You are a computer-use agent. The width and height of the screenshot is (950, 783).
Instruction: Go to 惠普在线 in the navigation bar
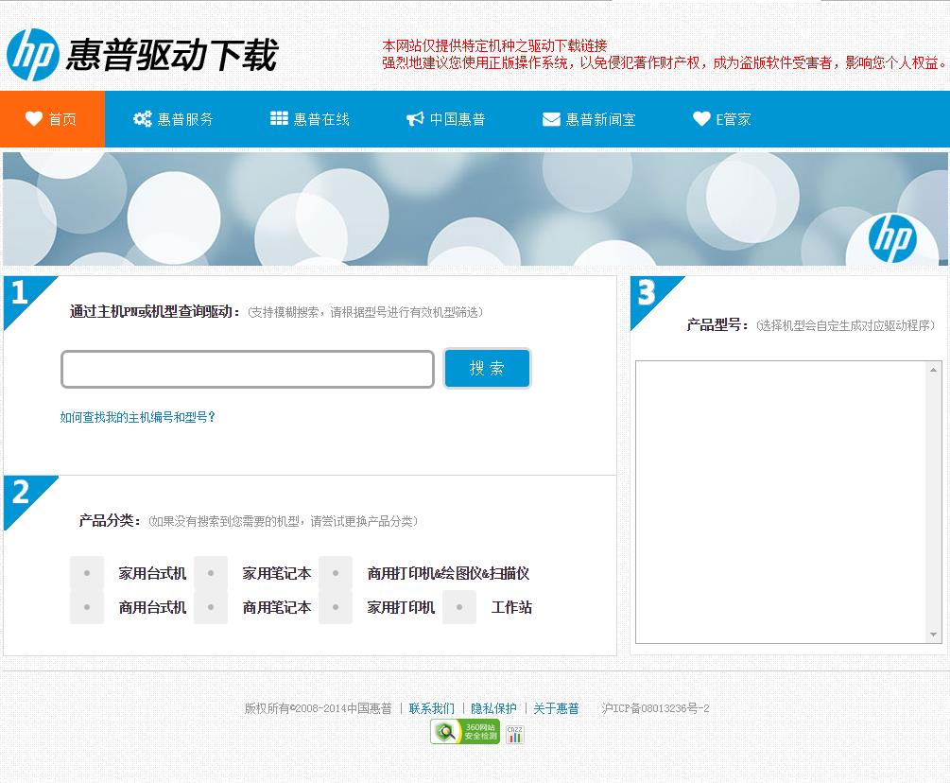coord(310,119)
